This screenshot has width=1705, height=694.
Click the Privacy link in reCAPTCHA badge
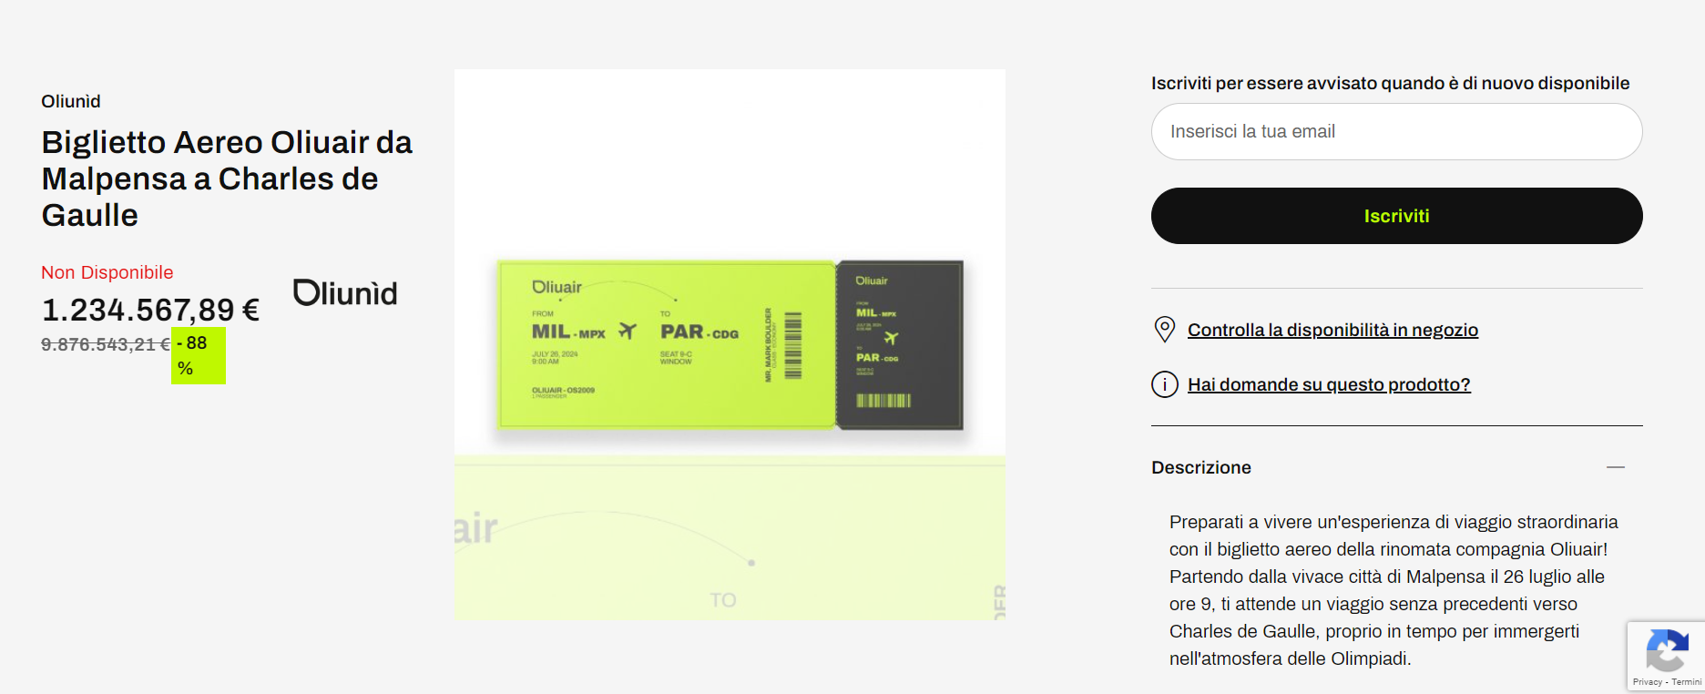pyautogui.click(x=1647, y=682)
